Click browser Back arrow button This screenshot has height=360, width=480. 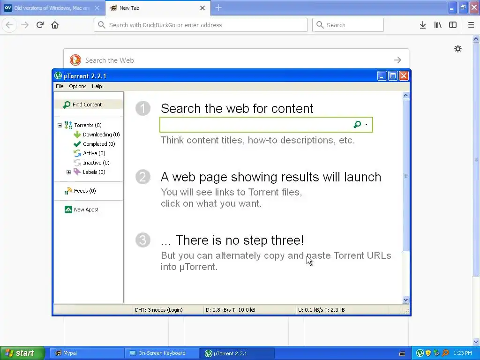[x=9, y=25]
